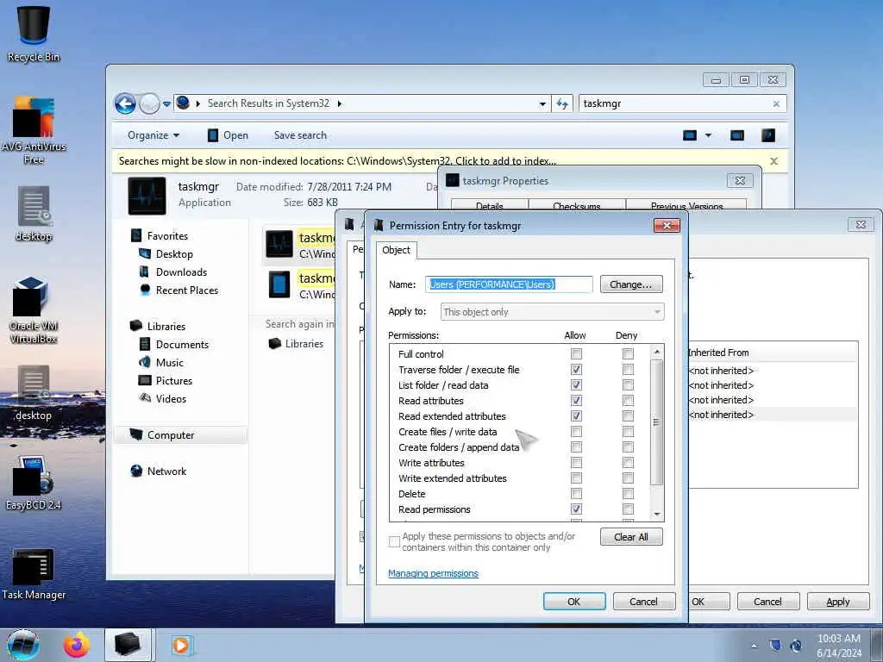Image resolution: width=883 pixels, height=662 pixels.
Task: Check Deny for Delete permission
Action: (x=628, y=494)
